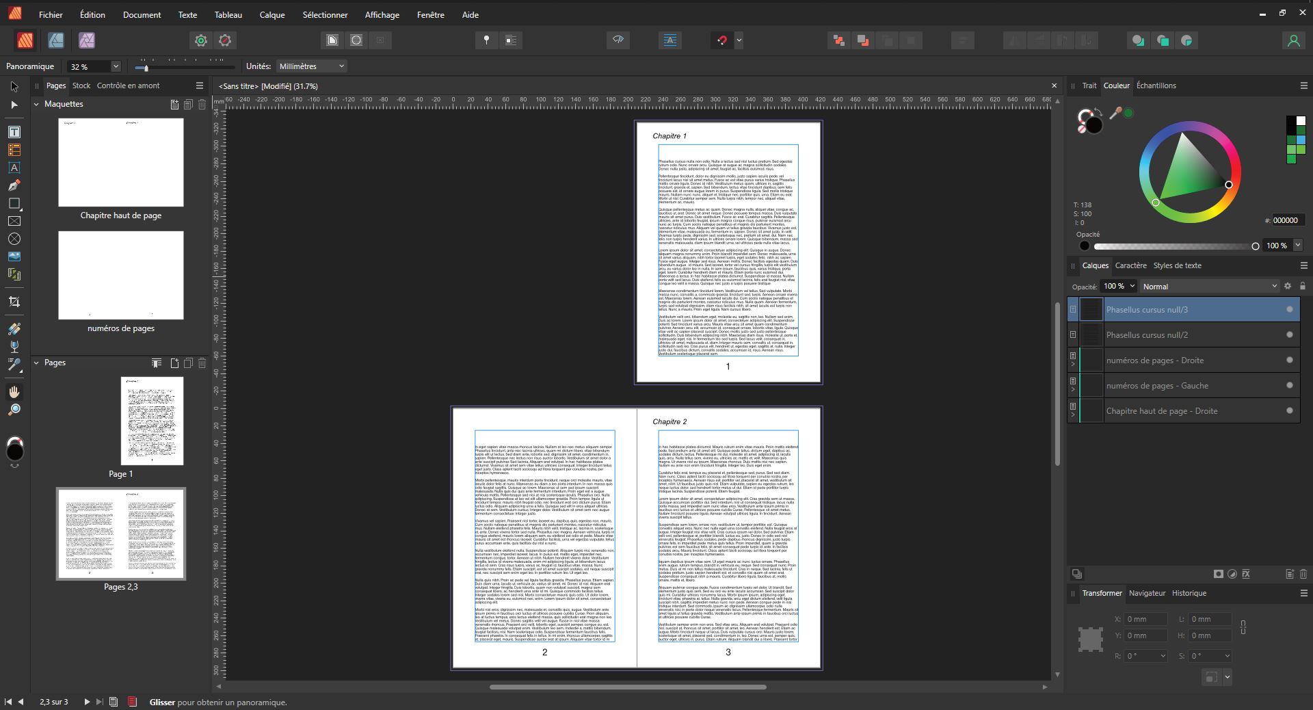Switch to the Publisher persona
1313x710 pixels.
pyautogui.click(x=25, y=40)
